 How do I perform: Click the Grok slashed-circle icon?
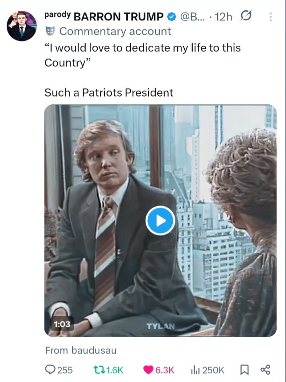[x=245, y=16]
